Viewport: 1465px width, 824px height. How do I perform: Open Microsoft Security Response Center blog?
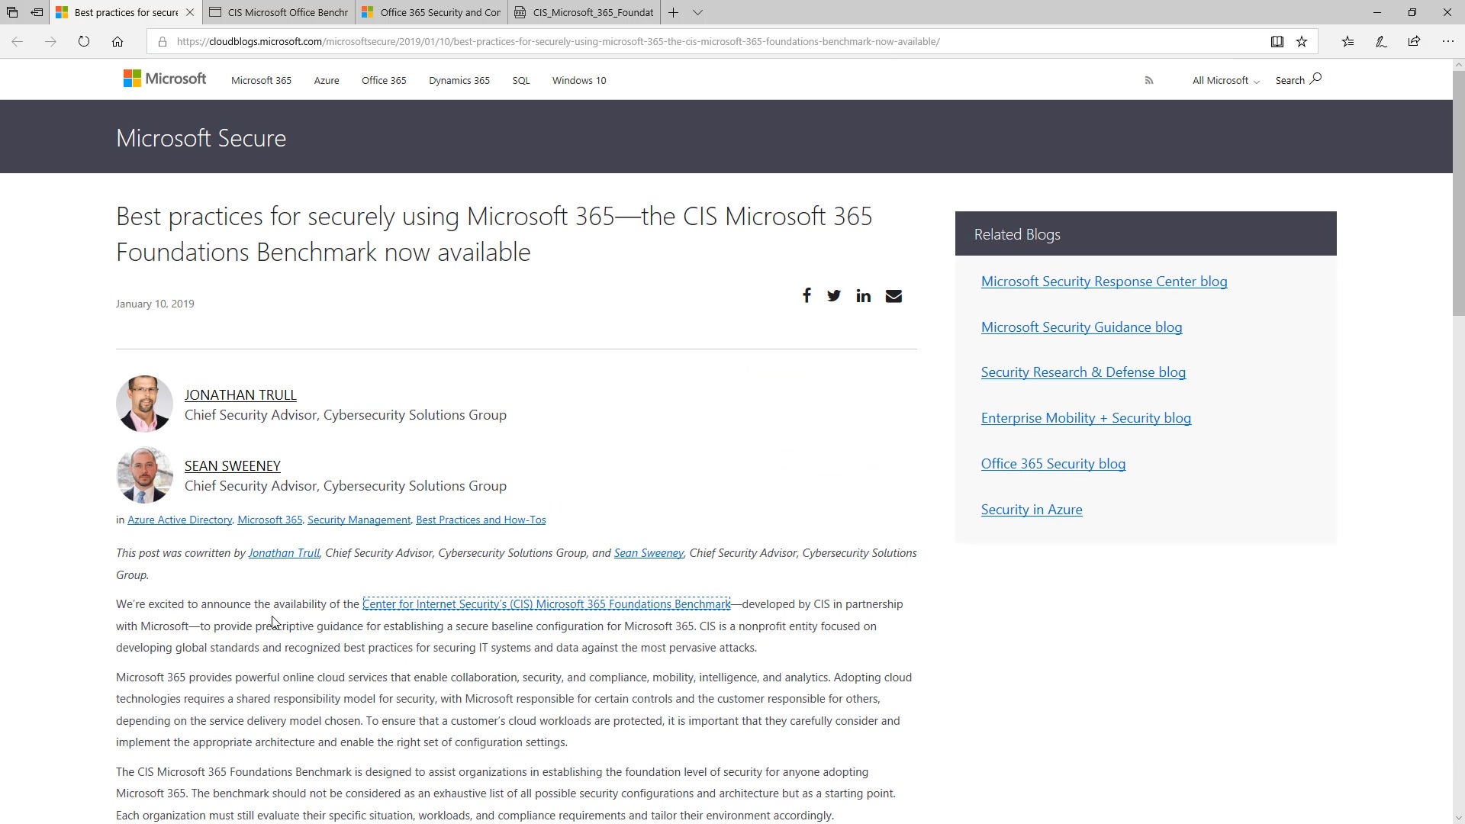tap(1104, 282)
